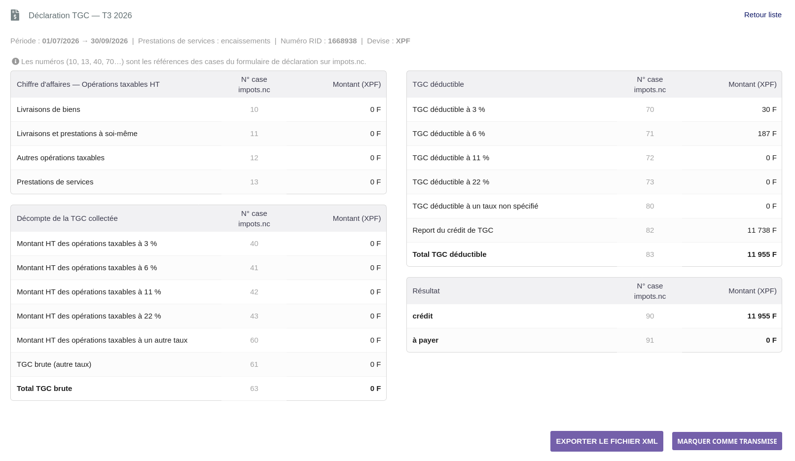795x461 pixels.
Task: Click case number 70 cell
Action: click(650, 109)
